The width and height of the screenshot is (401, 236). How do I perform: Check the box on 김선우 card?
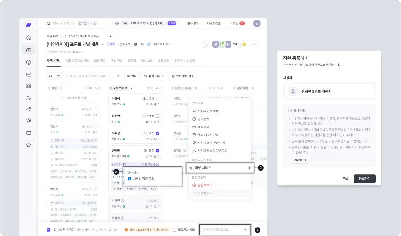point(96,109)
